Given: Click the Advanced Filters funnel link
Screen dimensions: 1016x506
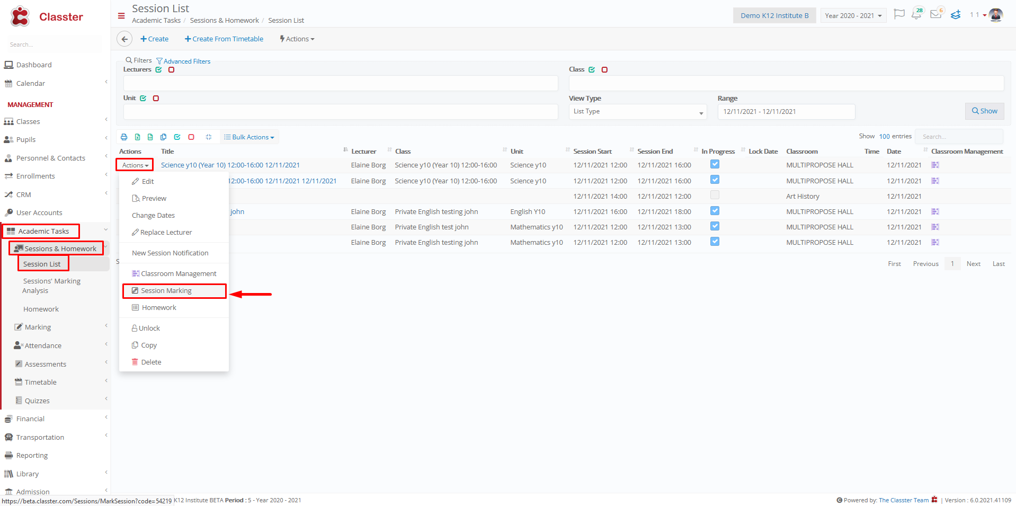Looking at the screenshot, I should 183,61.
